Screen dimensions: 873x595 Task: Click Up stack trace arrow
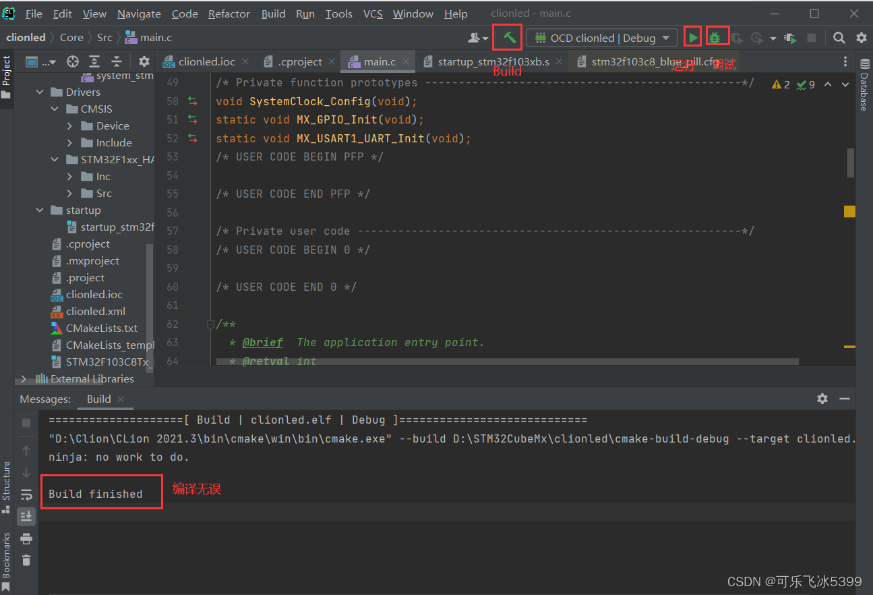pyautogui.click(x=26, y=450)
